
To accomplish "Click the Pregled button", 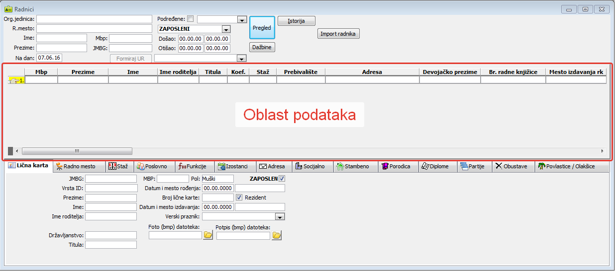I will point(262,28).
